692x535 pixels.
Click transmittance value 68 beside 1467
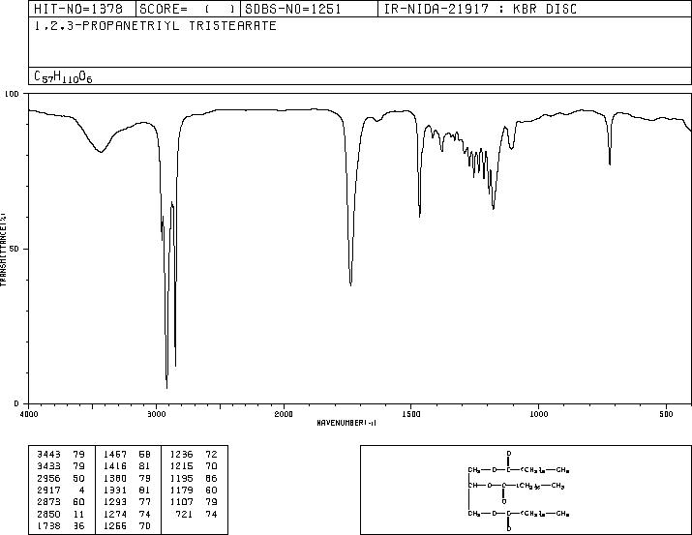(x=145, y=454)
